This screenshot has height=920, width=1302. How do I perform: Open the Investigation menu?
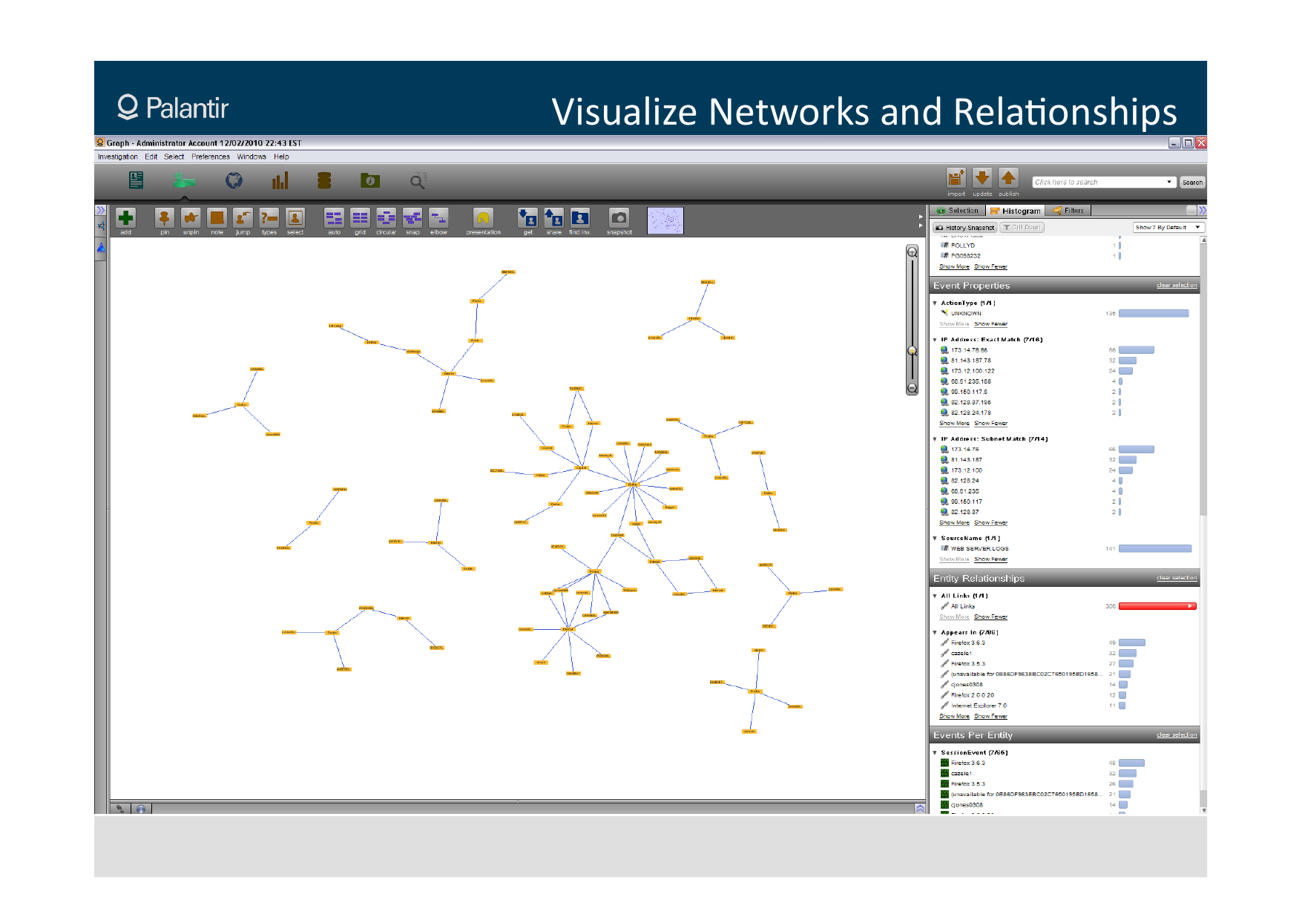click(118, 157)
